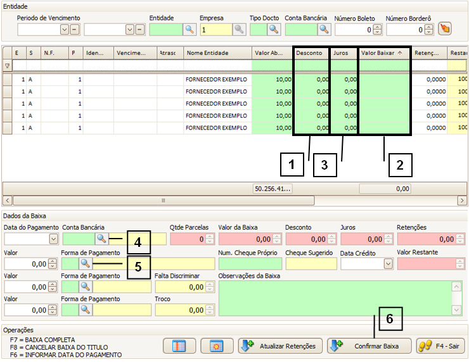This screenshot has width=469, height=362.
Task: Click the Empresa lookup magnifier icon
Action: pos(239,29)
